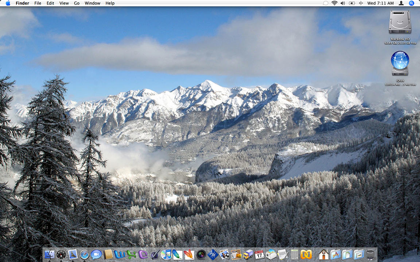Open the red feather app in Dock
420x262 pixels.
(189, 254)
